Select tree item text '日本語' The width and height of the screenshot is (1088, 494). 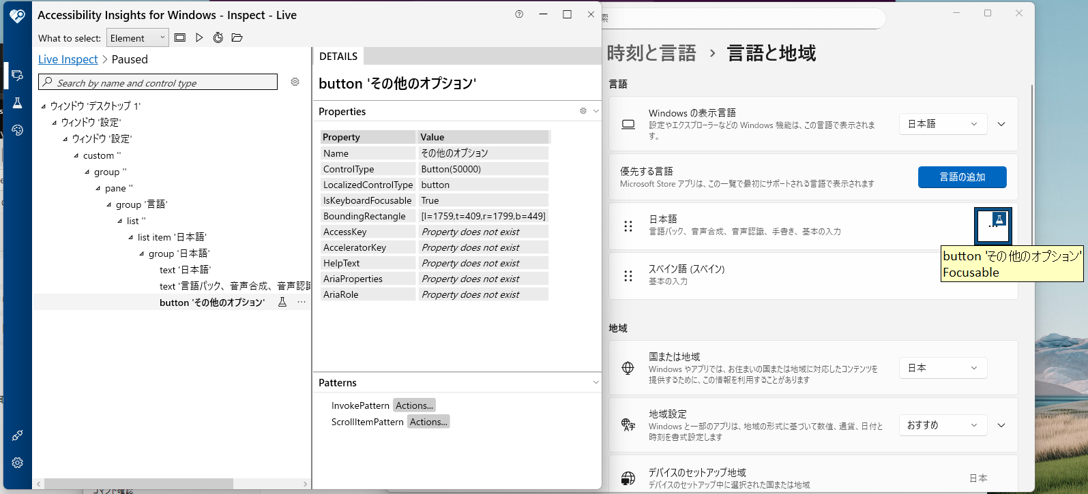tap(185, 270)
